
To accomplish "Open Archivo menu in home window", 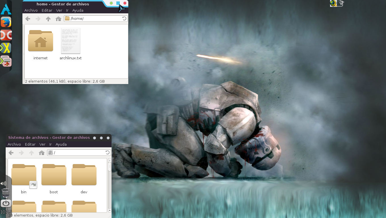I will tap(31, 10).
